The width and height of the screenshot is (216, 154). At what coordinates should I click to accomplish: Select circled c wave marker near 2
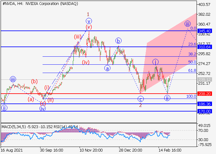[x=141, y=99]
